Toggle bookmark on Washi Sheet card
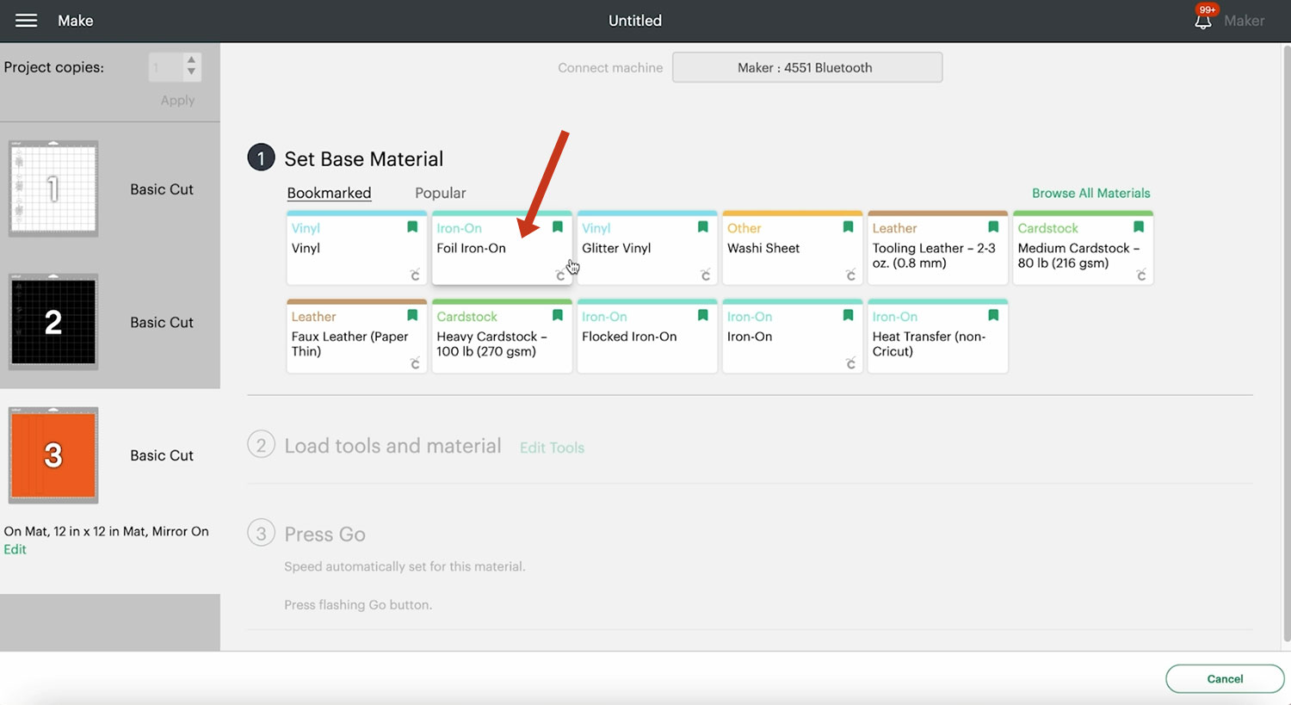Screen dimensions: 1291x705 click(x=848, y=227)
